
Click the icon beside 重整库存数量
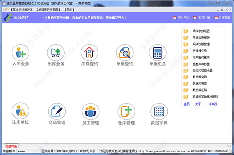(186, 64)
